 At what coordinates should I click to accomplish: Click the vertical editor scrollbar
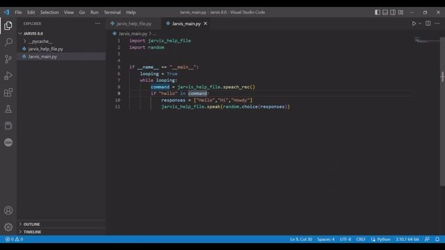[x=442, y=111]
